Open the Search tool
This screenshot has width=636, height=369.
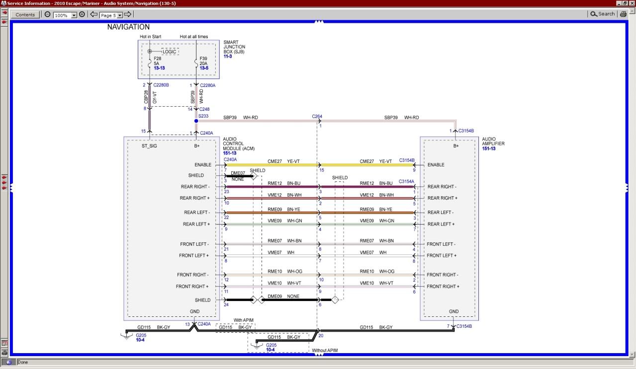coord(602,14)
